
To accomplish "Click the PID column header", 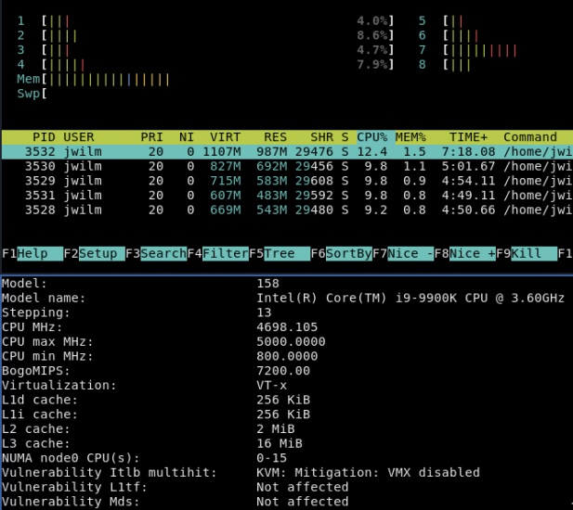I will tap(44, 137).
